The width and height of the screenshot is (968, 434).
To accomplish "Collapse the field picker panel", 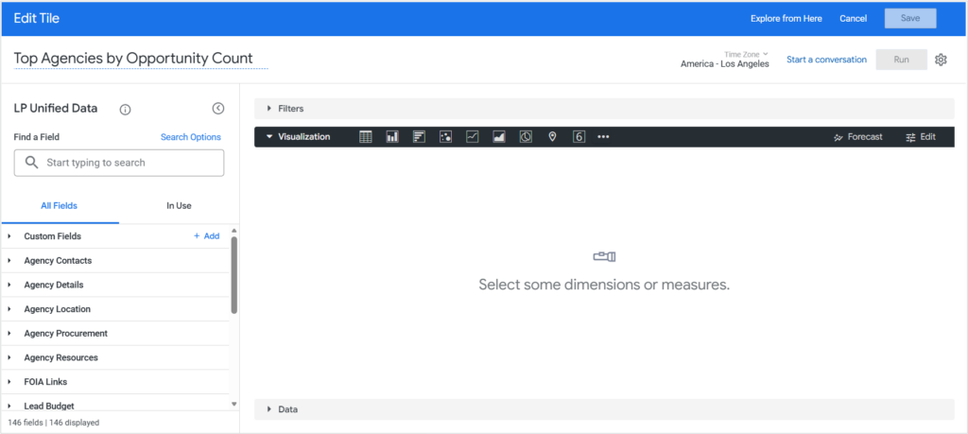I will [x=217, y=109].
